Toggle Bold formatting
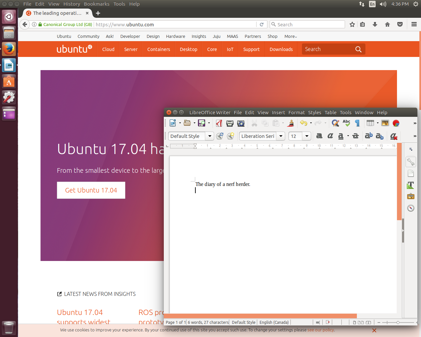This screenshot has width=421, height=337. (x=319, y=136)
